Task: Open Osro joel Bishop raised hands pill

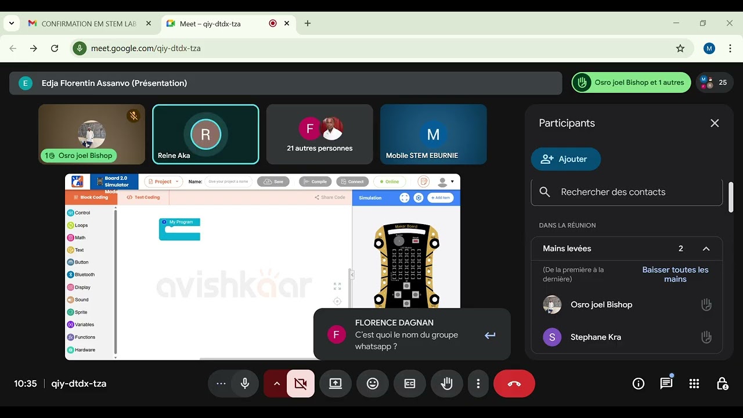Action: (631, 82)
